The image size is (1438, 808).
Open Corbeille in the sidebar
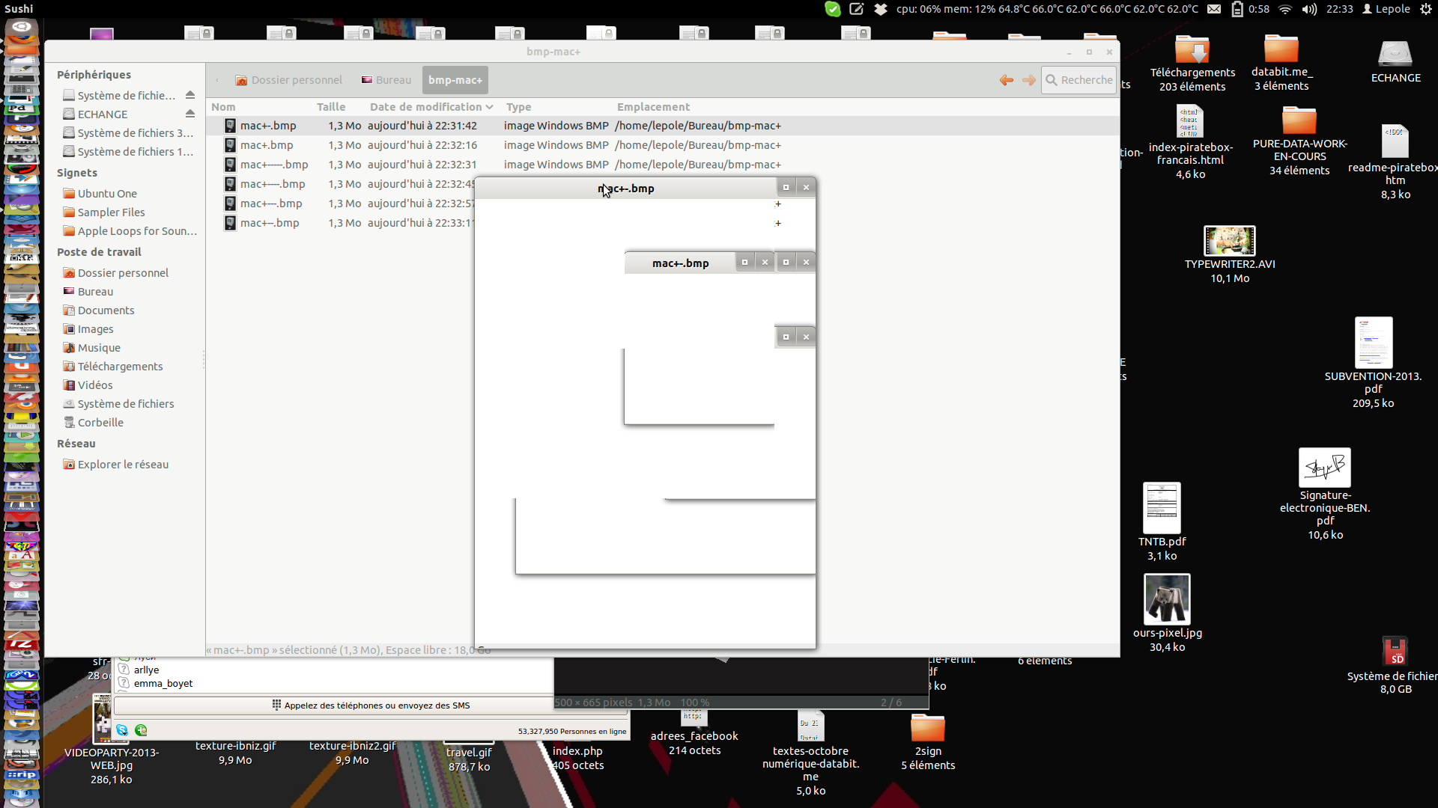coord(100,423)
